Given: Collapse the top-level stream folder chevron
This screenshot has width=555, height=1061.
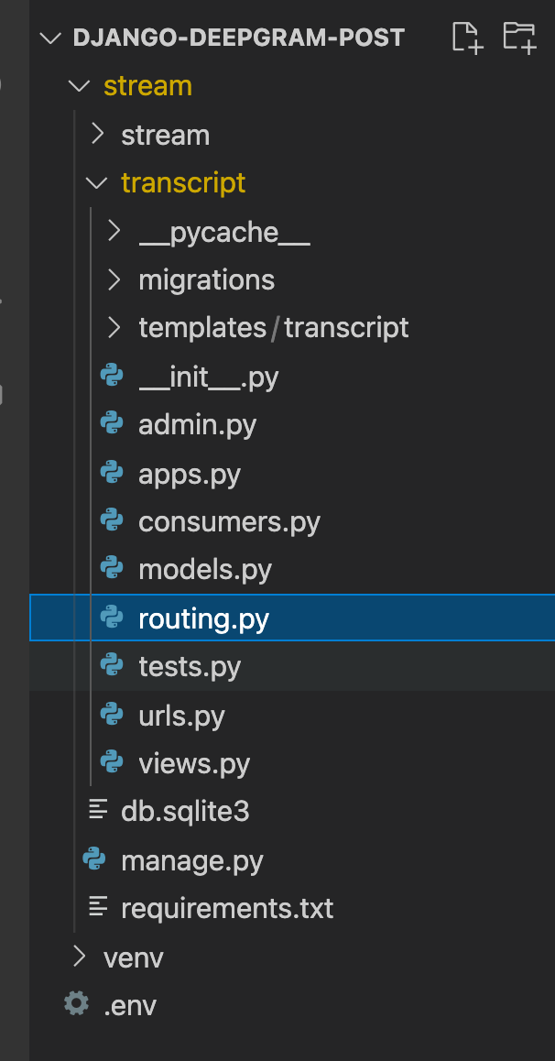Looking at the screenshot, I should point(80,86).
